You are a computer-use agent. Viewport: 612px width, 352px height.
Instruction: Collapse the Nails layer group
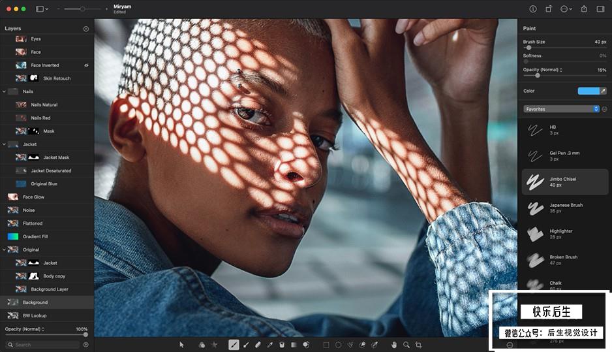[5, 91]
